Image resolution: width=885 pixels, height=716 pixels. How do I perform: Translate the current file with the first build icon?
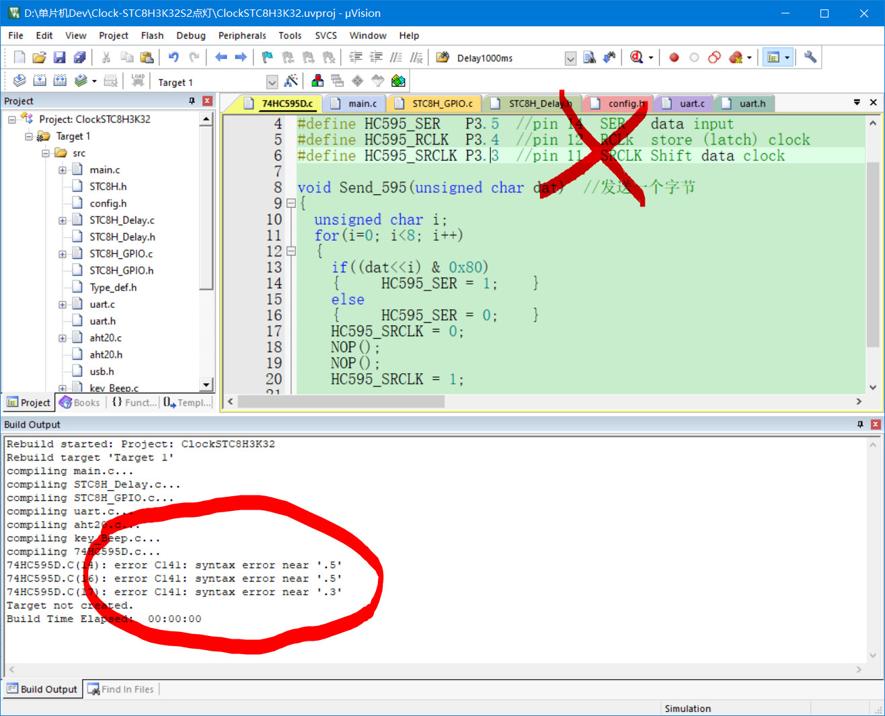pos(20,81)
